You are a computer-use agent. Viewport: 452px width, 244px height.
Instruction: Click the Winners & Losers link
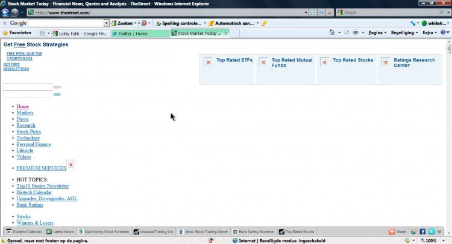(35, 223)
